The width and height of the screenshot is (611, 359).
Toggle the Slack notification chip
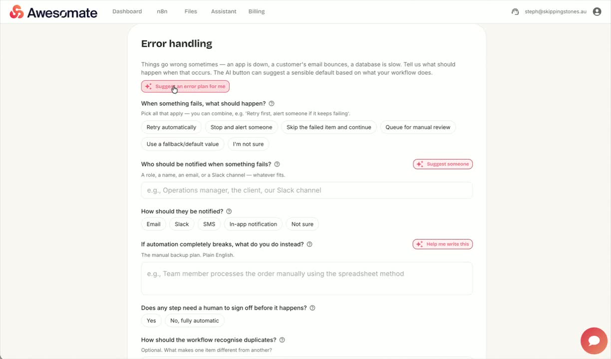click(182, 224)
